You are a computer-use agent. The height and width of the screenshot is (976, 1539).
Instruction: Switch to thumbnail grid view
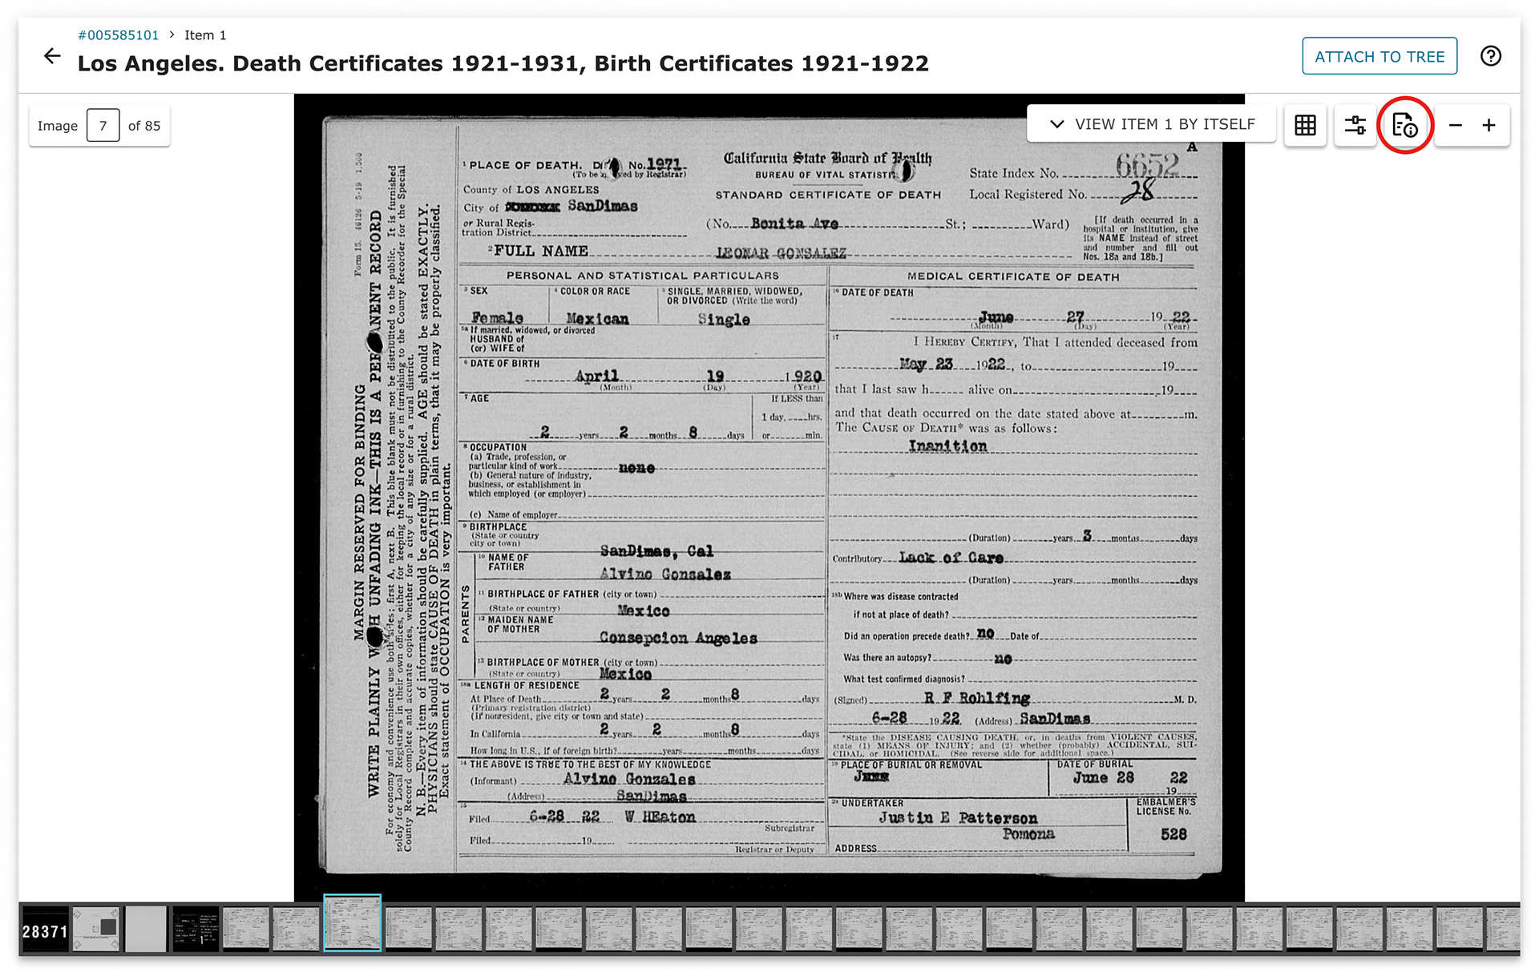pos(1305,125)
